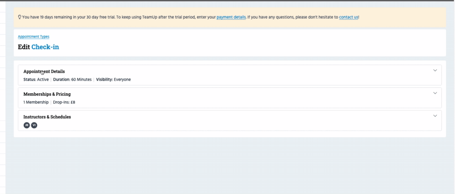
Task: Click the lightbulb icon in trial banner
Action: point(20,17)
